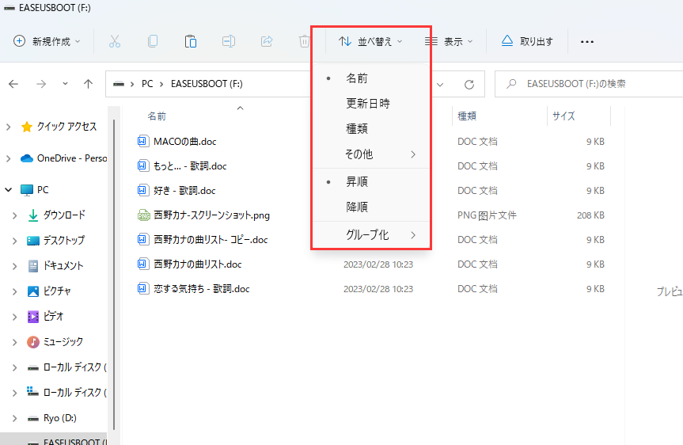The width and height of the screenshot is (683, 445).
Task: Open the three-dots more options menu
Action: [x=587, y=42]
